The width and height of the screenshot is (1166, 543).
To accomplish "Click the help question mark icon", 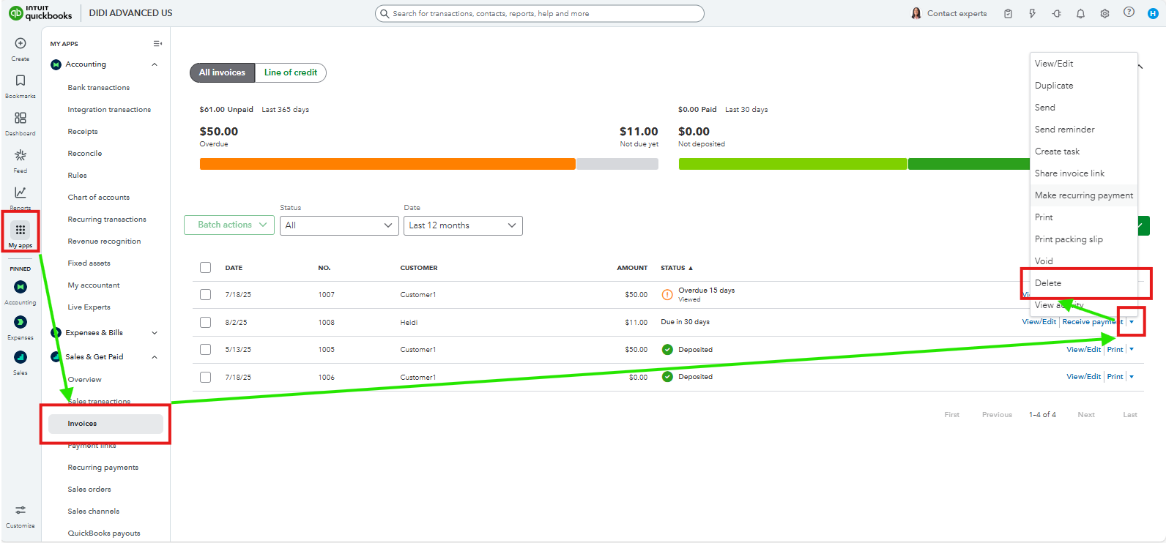I will [1129, 12].
